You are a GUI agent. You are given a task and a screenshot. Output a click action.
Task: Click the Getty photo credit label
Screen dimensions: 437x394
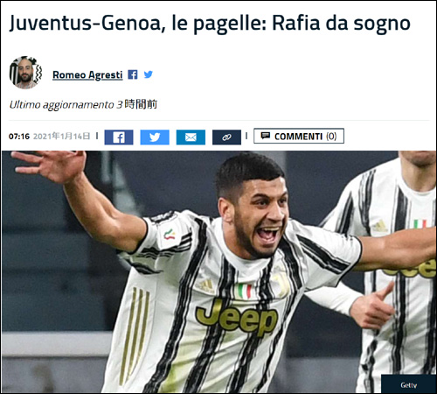408,385
